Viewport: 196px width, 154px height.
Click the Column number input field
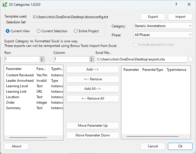(72, 59)
